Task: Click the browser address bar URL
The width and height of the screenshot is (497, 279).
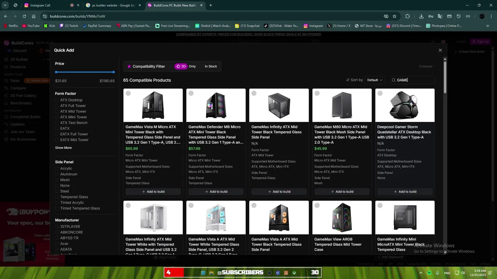Action: click(x=78, y=16)
